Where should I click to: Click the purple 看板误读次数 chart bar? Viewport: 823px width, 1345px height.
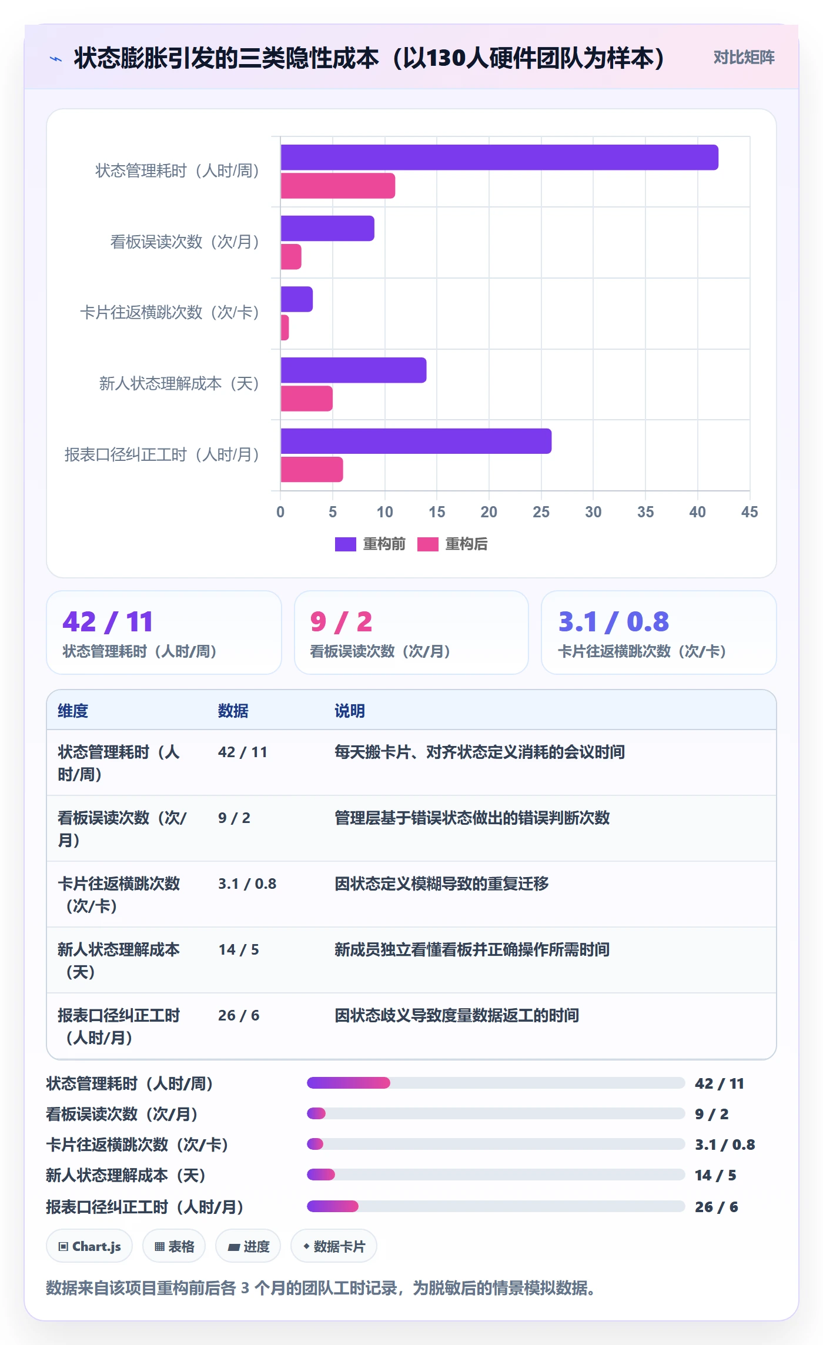click(327, 228)
